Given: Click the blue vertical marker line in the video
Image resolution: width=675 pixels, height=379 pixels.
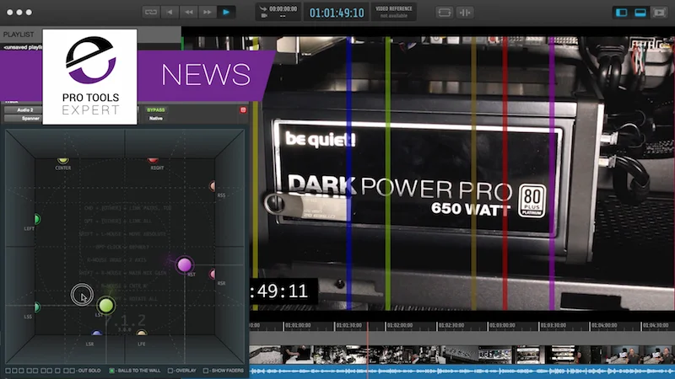Looking at the screenshot, I should coord(349,173).
